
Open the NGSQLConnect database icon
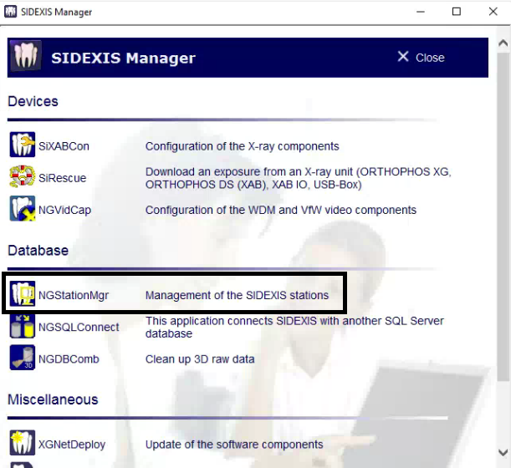pos(22,326)
